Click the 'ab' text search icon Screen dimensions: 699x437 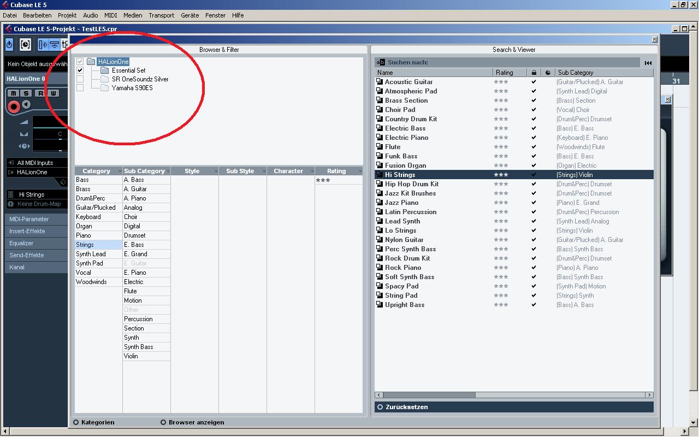click(381, 62)
